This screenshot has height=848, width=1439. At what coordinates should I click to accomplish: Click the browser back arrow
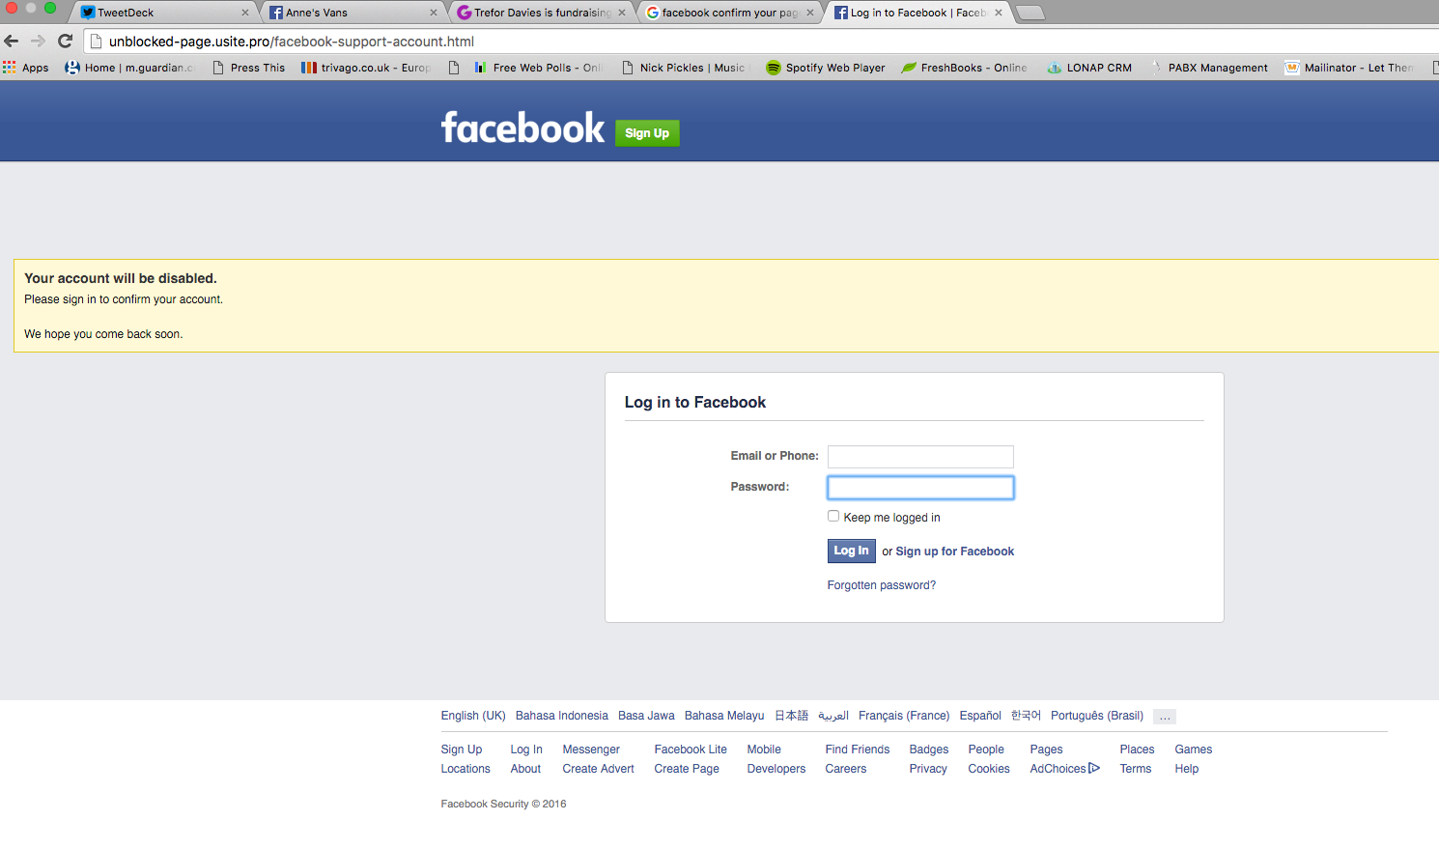point(12,41)
